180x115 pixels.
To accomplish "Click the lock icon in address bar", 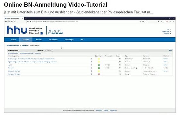I will click(x=30, y=21).
